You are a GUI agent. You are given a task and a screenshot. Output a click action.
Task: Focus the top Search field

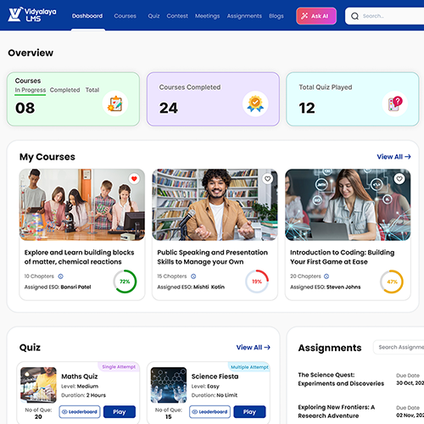pos(384,16)
